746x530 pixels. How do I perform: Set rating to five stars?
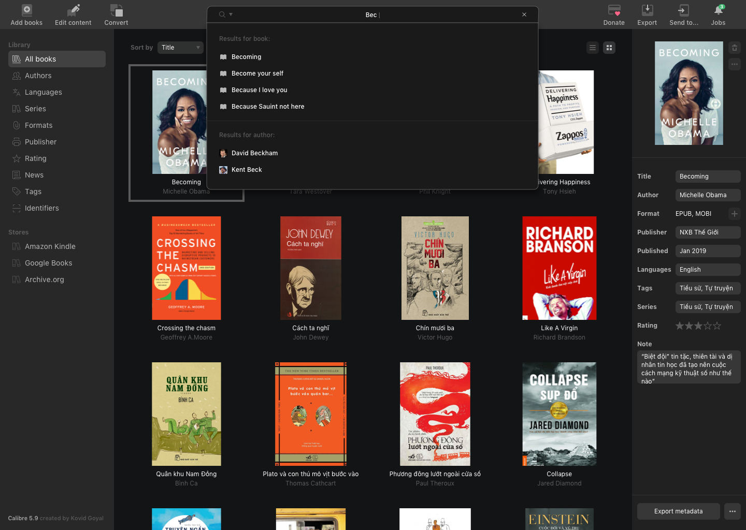pos(717,326)
